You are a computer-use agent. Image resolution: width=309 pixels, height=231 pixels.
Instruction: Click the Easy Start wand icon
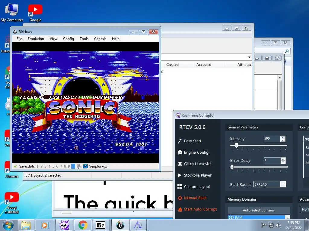pos(180,141)
